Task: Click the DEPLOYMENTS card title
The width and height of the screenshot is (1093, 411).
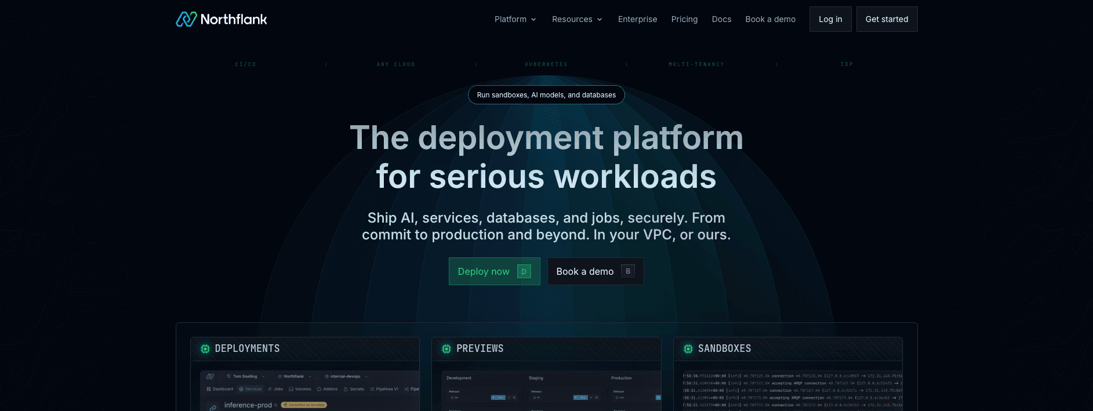Action: [248, 348]
